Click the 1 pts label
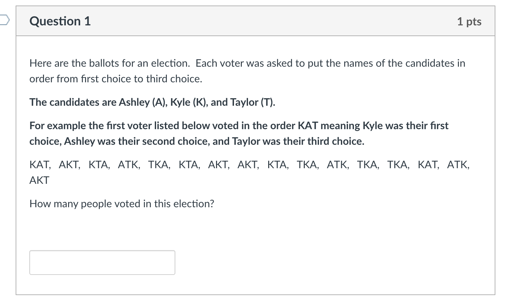Viewport: 511px width, 298px height. click(x=469, y=21)
